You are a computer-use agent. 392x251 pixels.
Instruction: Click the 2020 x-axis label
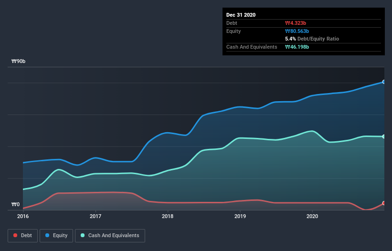[x=312, y=216]
